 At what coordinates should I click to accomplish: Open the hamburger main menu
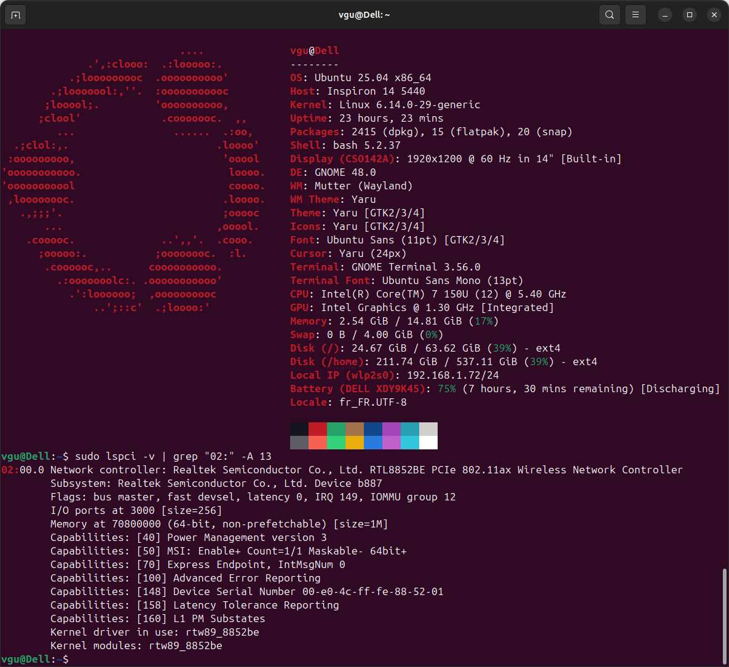click(635, 15)
